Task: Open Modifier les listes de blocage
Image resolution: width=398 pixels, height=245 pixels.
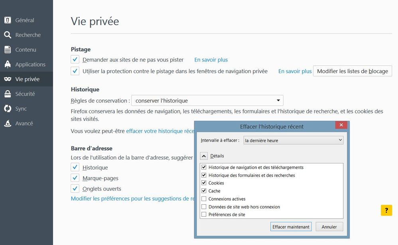Action: [352, 71]
